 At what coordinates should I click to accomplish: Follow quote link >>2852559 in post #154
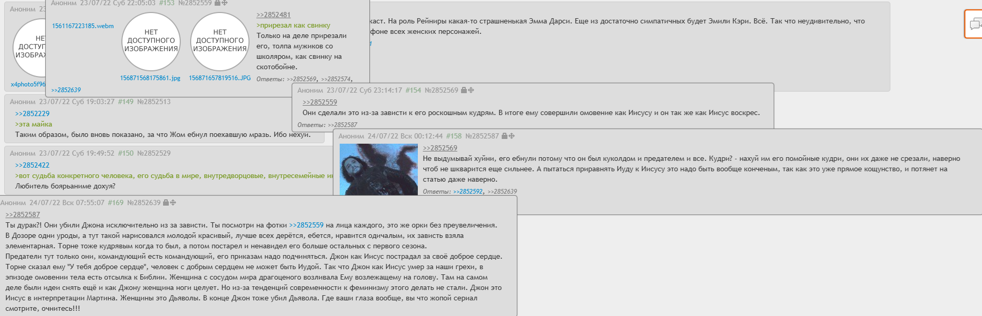[320, 102]
